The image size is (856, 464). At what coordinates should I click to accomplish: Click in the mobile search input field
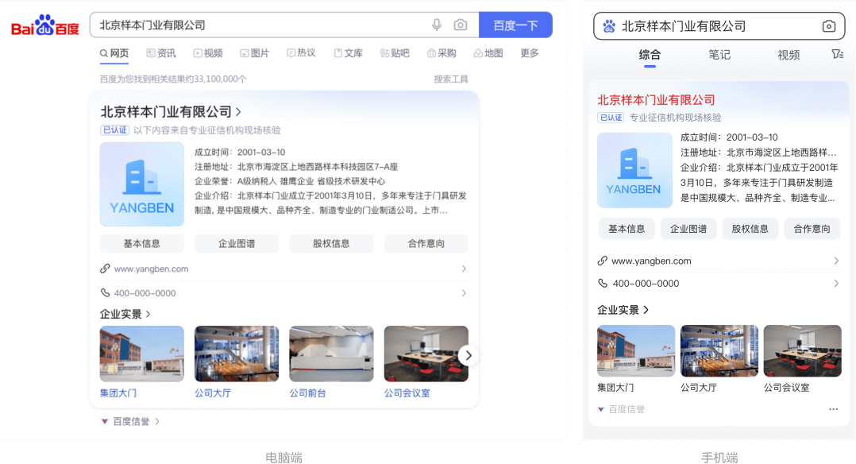click(x=719, y=26)
